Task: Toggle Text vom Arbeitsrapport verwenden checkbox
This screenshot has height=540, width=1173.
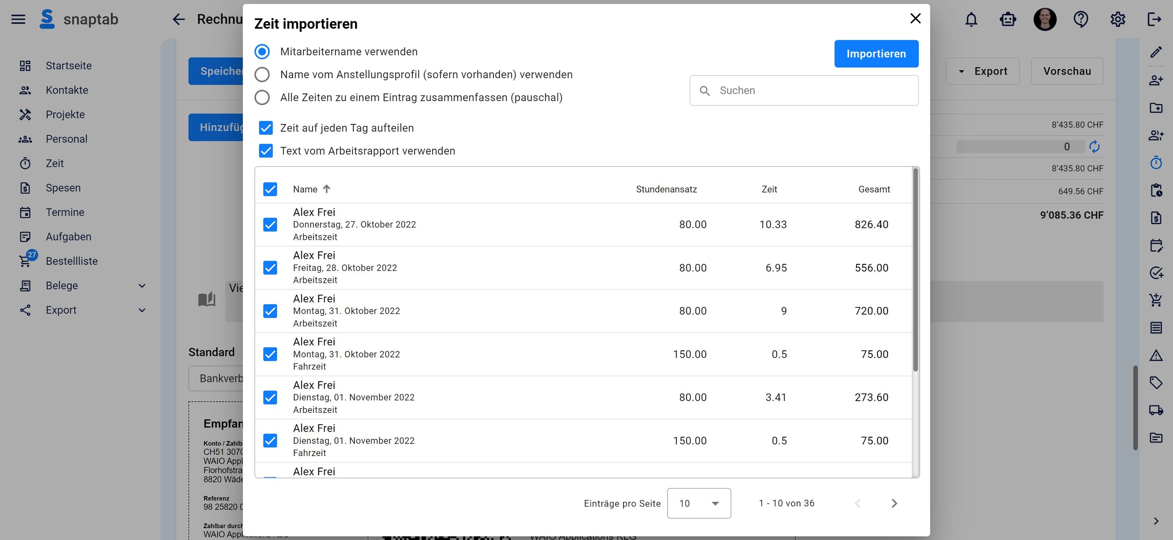Action: [x=266, y=151]
